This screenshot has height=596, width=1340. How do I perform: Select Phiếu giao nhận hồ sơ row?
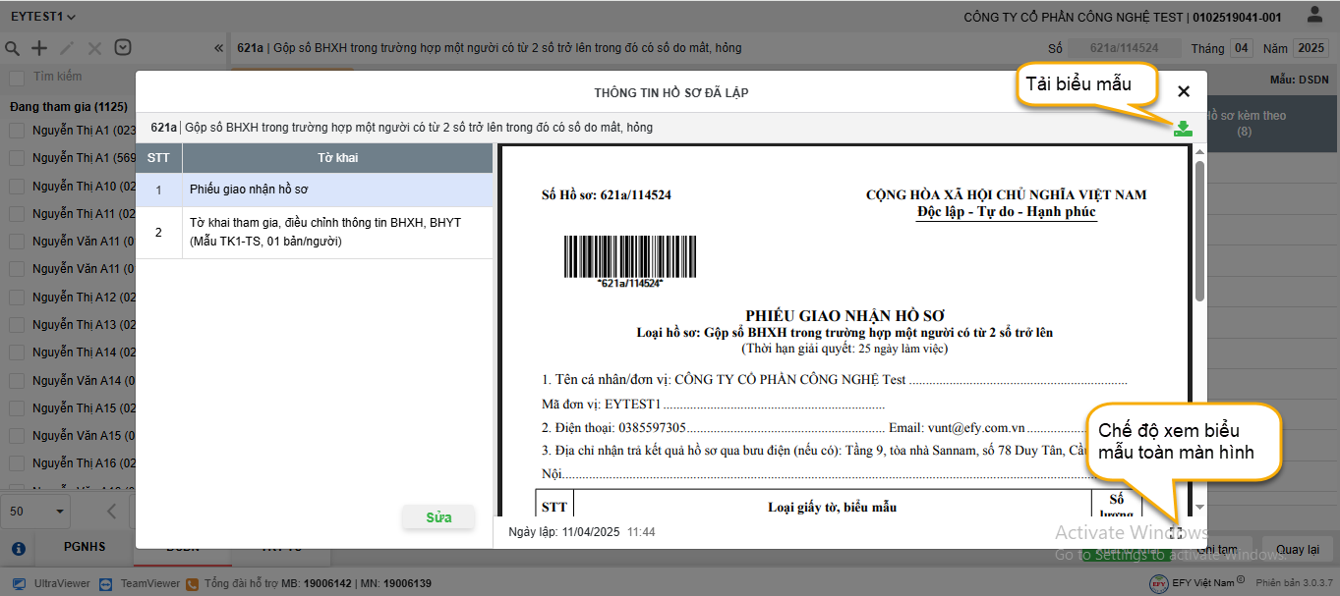[315, 190]
